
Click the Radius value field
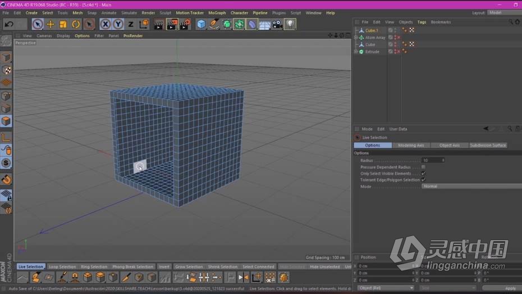click(433, 160)
